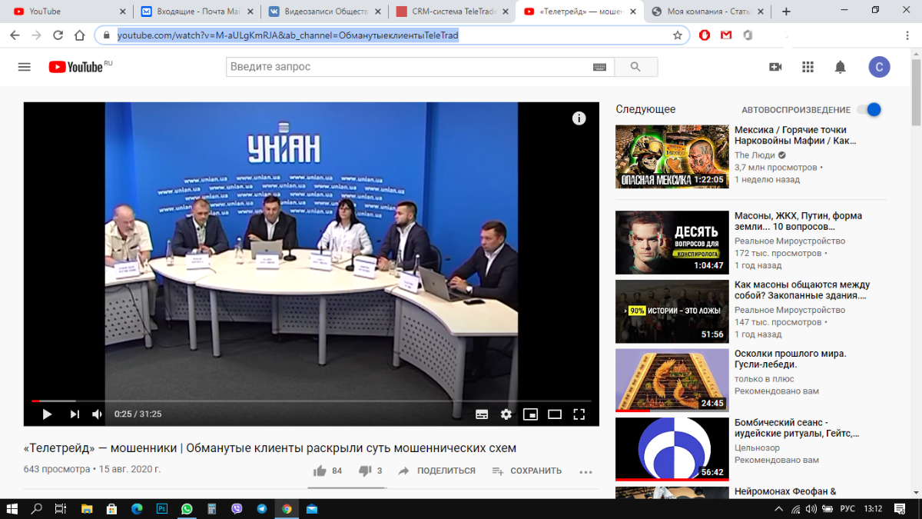Open the browser home page
The width and height of the screenshot is (922, 519).
click(x=80, y=35)
